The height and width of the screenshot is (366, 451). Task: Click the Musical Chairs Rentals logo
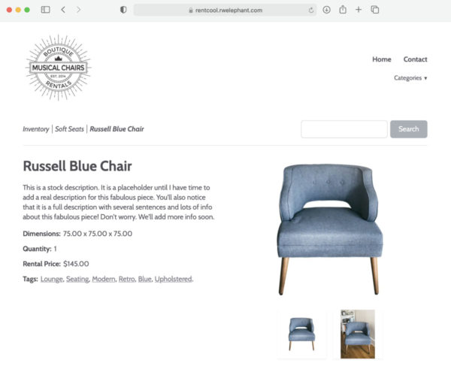[59, 68]
